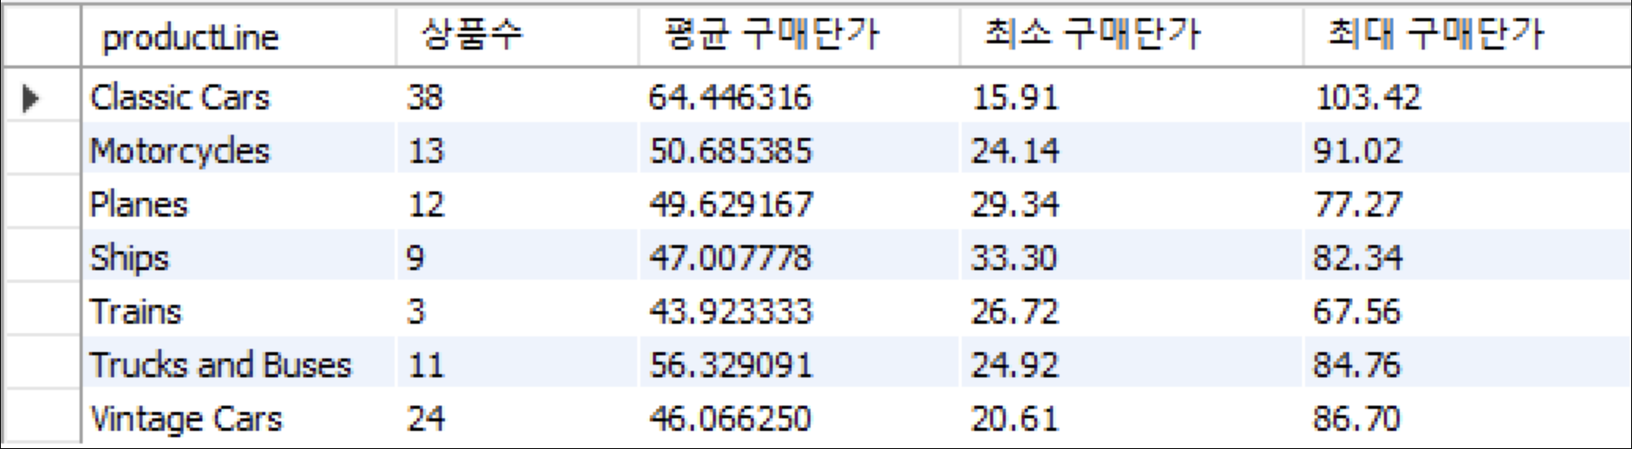This screenshot has height=449, width=1632.
Task: Click minimum price 26.72
Action: point(1132,310)
